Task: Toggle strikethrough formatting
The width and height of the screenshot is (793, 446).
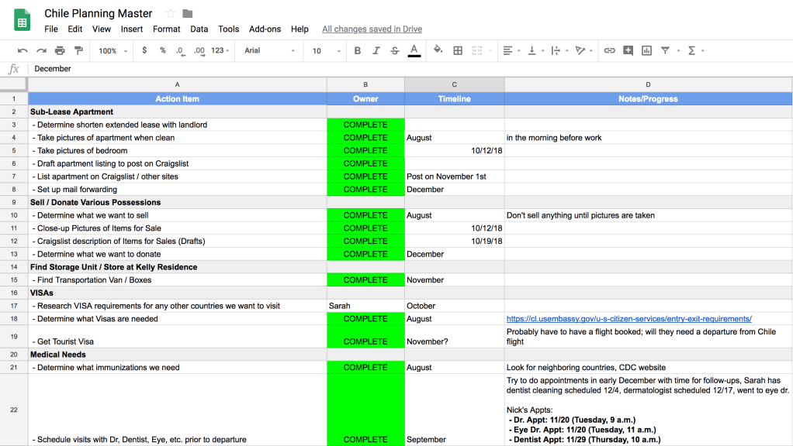Action: point(395,51)
